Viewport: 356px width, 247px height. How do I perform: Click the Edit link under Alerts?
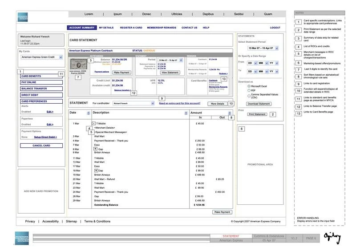click(x=50, y=112)
